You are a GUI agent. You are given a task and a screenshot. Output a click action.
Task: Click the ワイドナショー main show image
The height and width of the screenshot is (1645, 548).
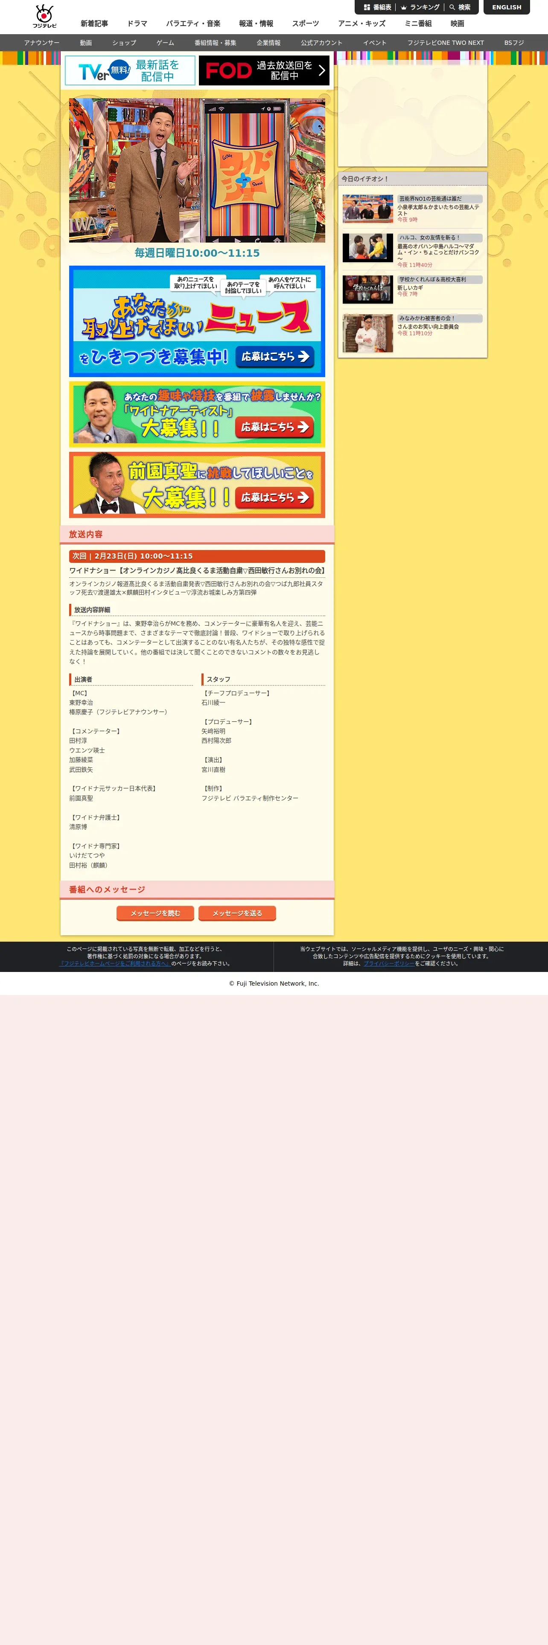[x=197, y=170]
